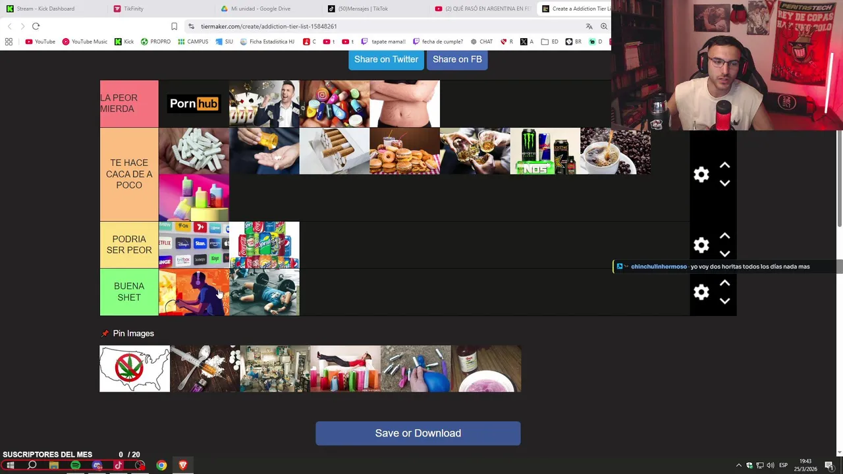843x474 pixels.
Task: Click Save or Download button
Action: (x=418, y=433)
